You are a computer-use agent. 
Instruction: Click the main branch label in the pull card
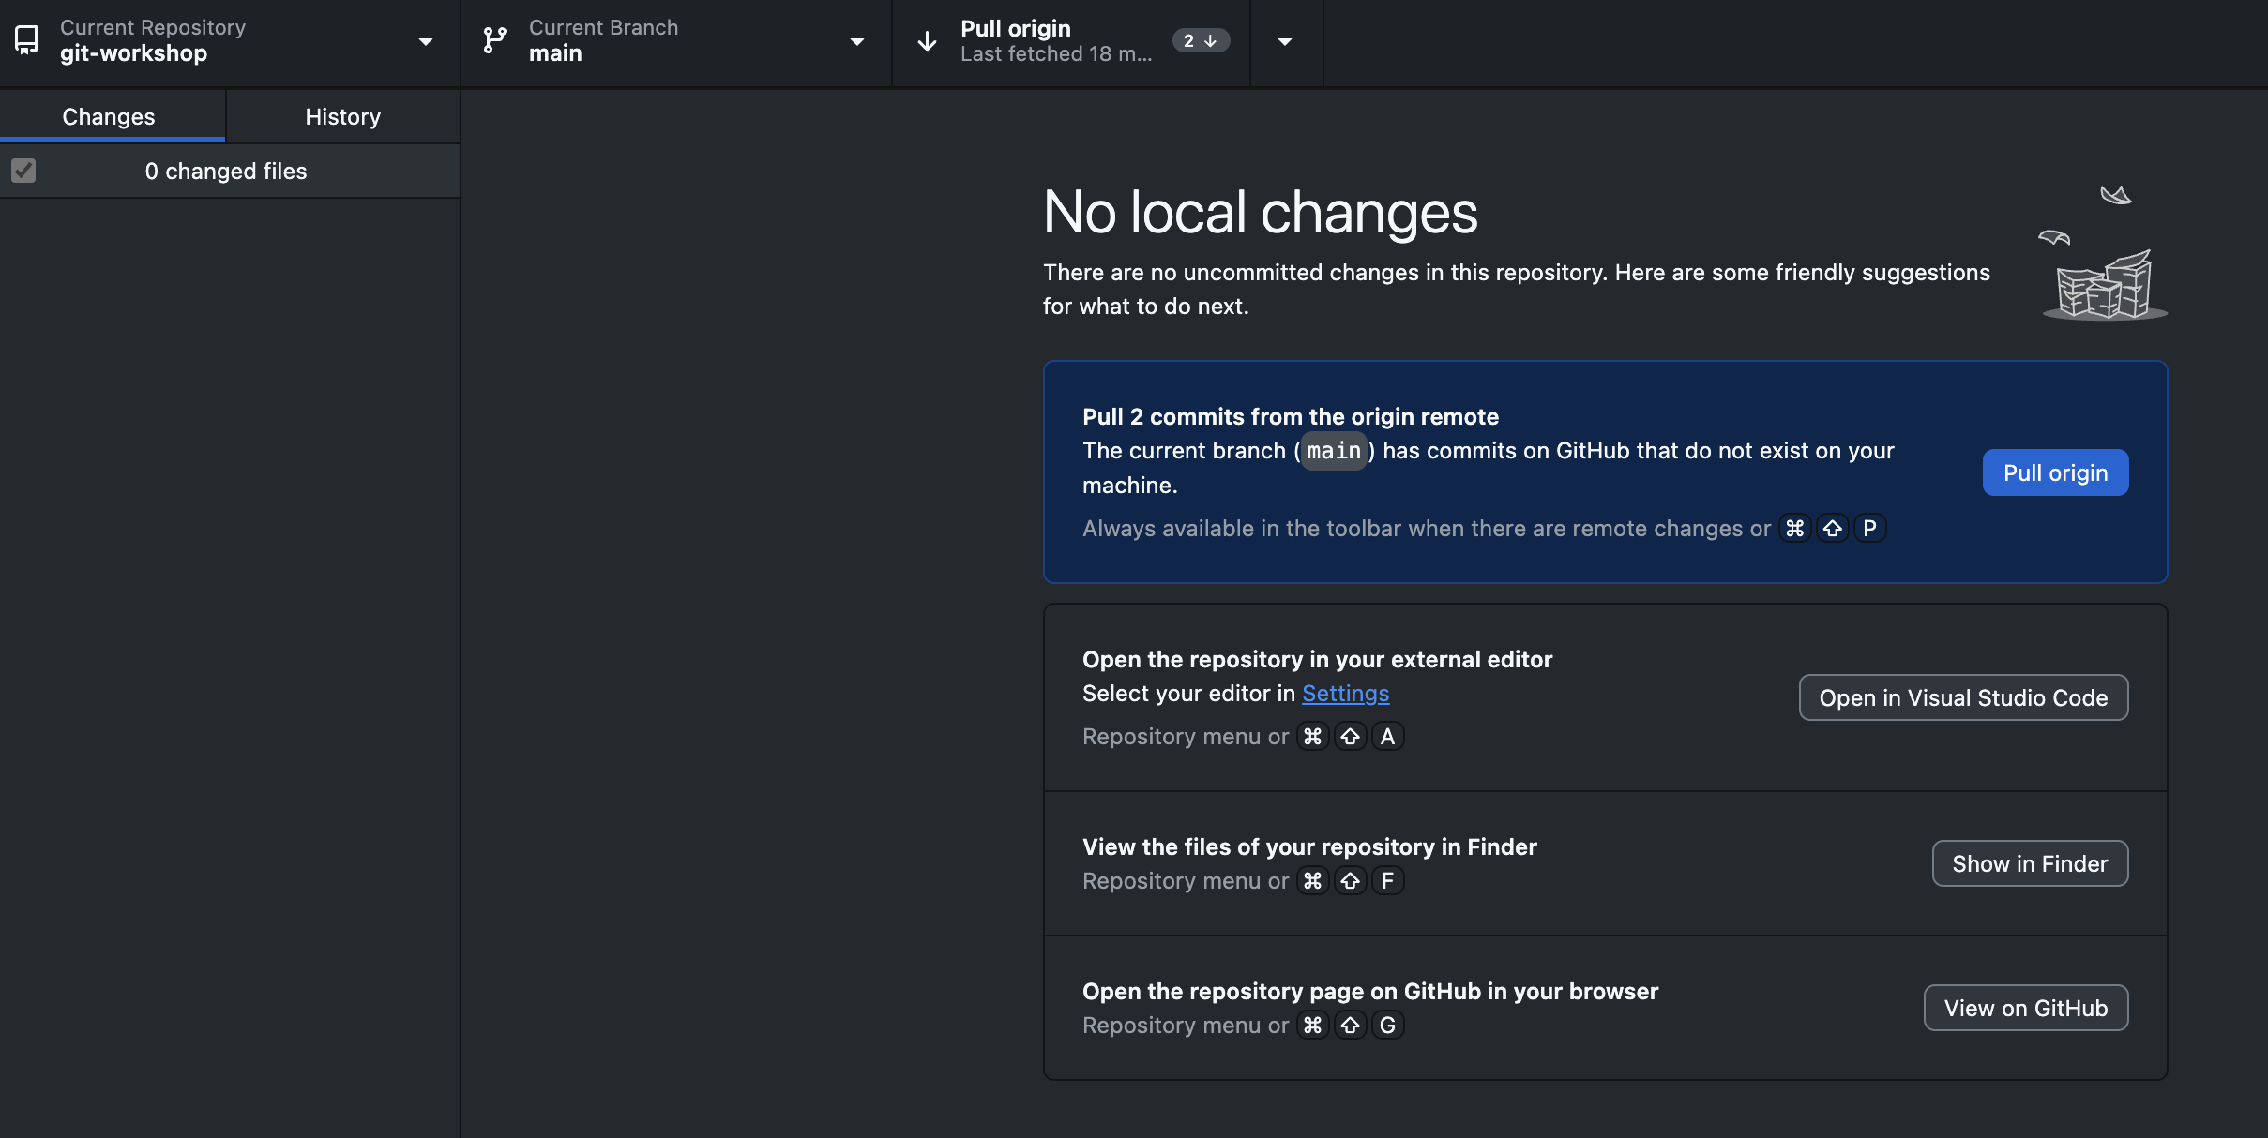[1333, 451]
